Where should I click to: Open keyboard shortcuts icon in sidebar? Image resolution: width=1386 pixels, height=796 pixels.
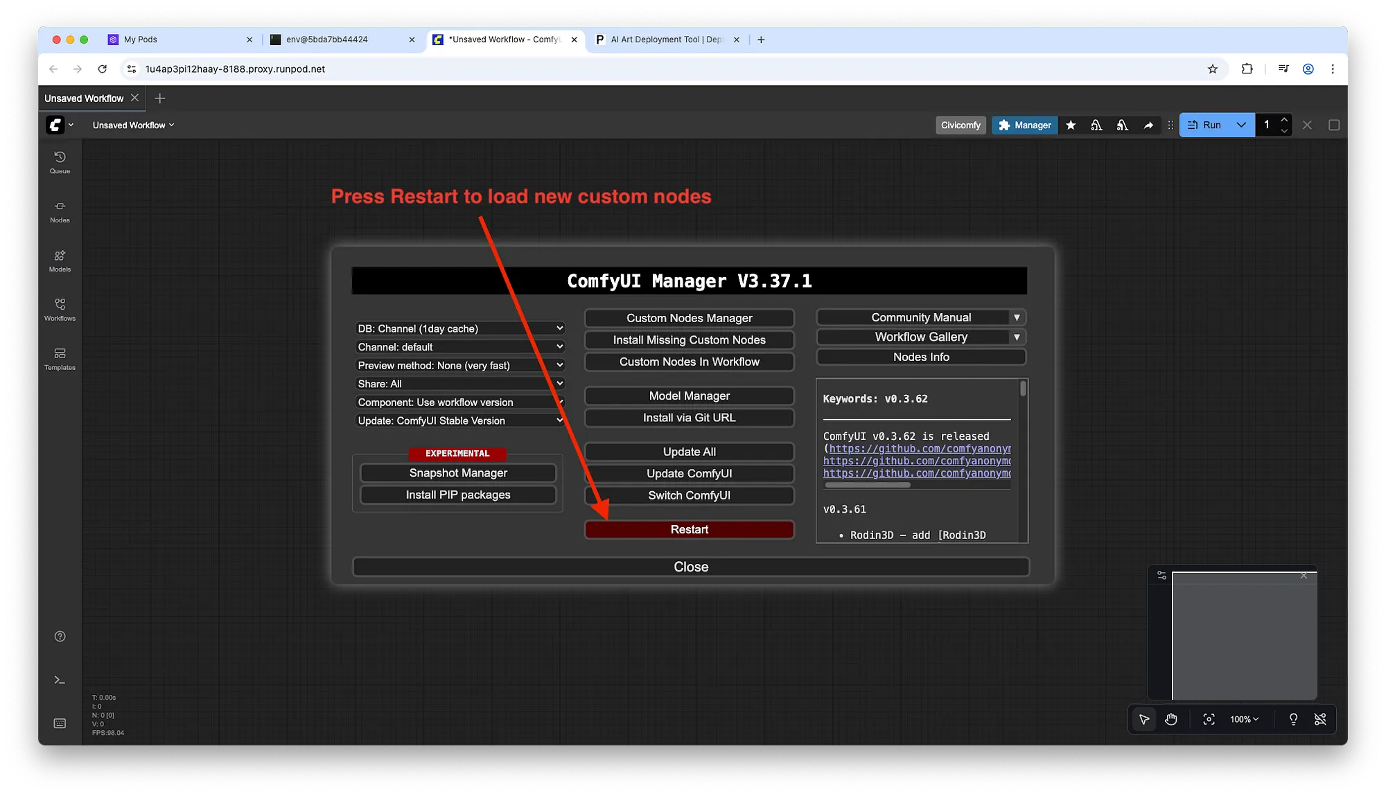click(x=60, y=723)
